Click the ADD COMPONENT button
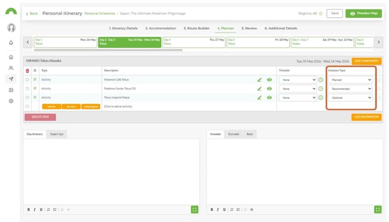389x222 pixels. coord(366,61)
